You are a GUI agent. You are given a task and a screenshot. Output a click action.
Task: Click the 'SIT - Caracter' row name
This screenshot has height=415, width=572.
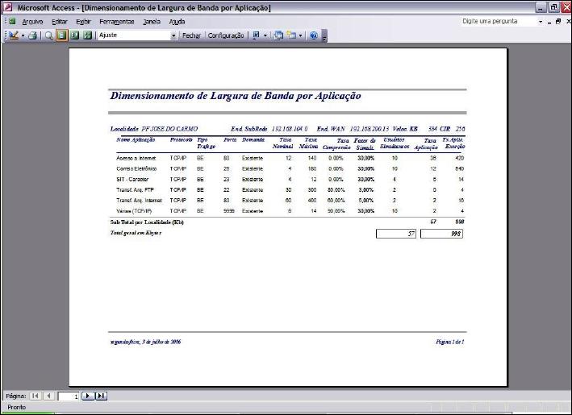[132, 179]
